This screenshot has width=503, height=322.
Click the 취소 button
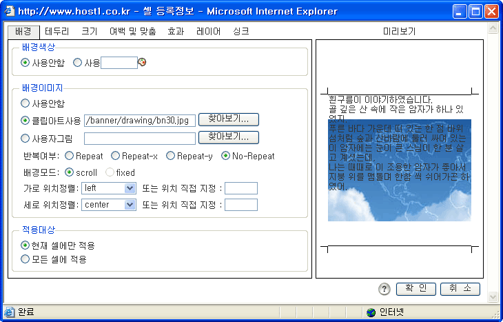(x=460, y=288)
